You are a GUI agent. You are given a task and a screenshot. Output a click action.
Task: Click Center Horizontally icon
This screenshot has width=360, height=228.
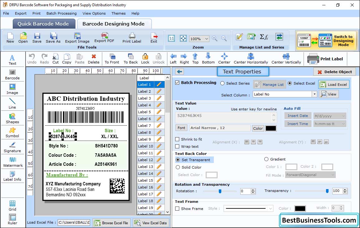[x=251, y=59]
